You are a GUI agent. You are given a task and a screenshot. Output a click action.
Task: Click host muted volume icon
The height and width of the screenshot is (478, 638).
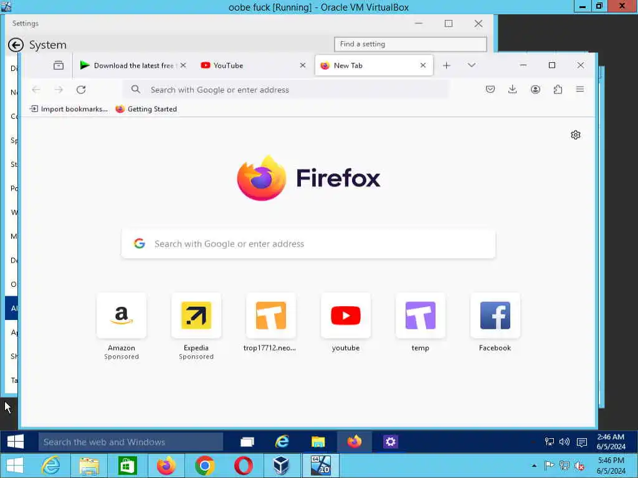[x=579, y=466]
